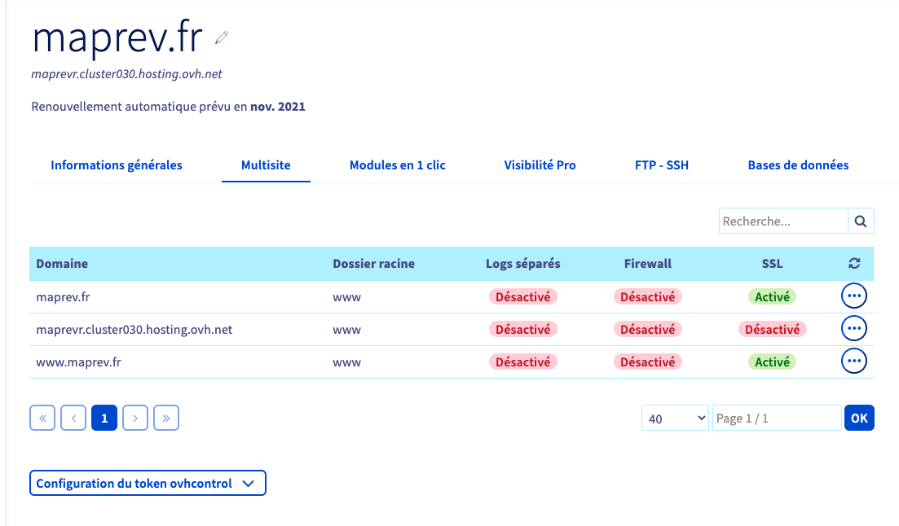Open the actions menu for the maprevr.cluster030.hosting.ovh.net row
The width and height of the screenshot is (899, 526).
pyautogui.click(x=853, y=329)
